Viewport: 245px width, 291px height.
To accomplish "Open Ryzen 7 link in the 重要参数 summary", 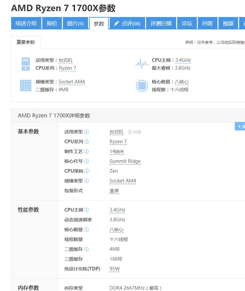I will (x=67, y=68).
